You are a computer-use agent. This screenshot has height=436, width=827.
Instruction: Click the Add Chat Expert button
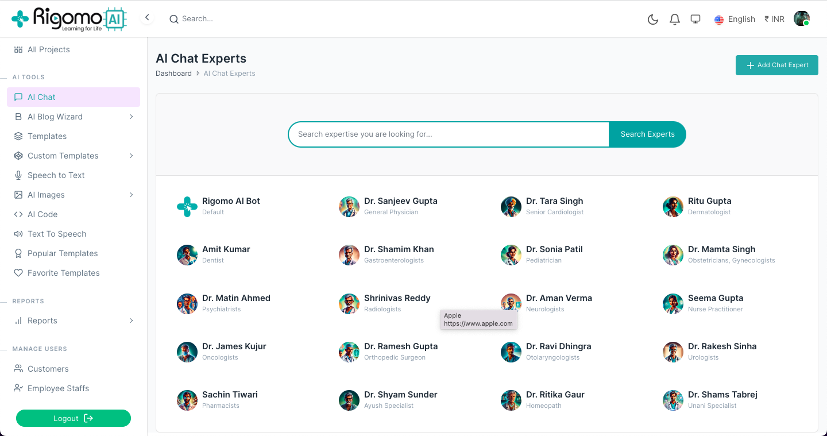pos(776,65)
